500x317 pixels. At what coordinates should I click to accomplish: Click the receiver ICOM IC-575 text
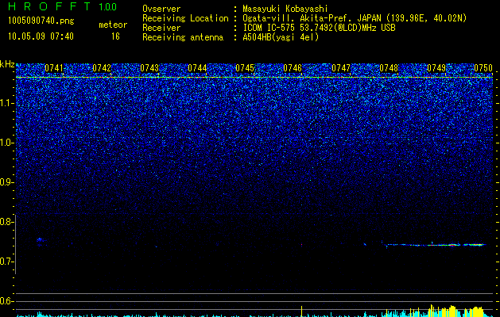pyautogui.click(x=319, y=28)
